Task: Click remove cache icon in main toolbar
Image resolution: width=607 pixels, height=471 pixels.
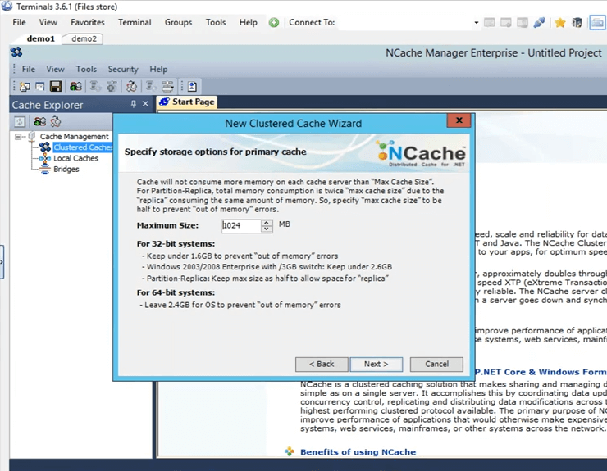Action: point(131,86)
